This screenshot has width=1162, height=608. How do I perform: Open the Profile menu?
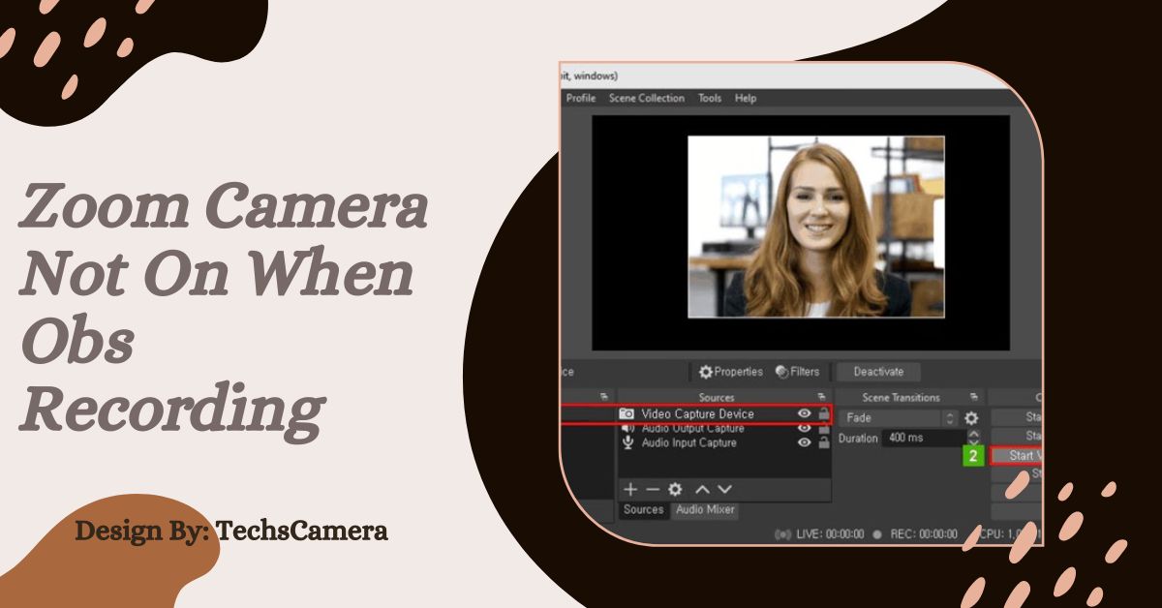581,98
